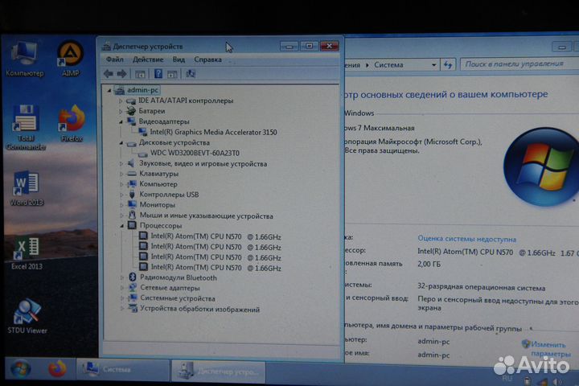Image resolution: width=579 pixels, height=386 pixels.
Task: Click the scan for hardware changes toolbar icon
Action: (191, 74)
